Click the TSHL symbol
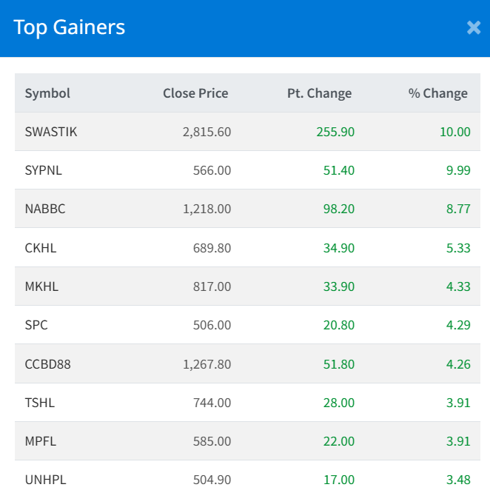The width and height of the screenshot is (490, 493). 40,403
